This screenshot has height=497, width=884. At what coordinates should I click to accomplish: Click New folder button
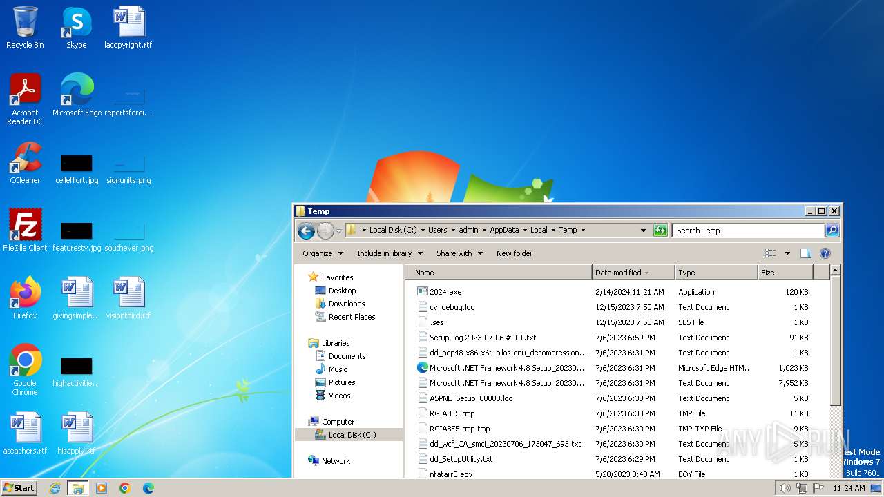tap(515, 253)
